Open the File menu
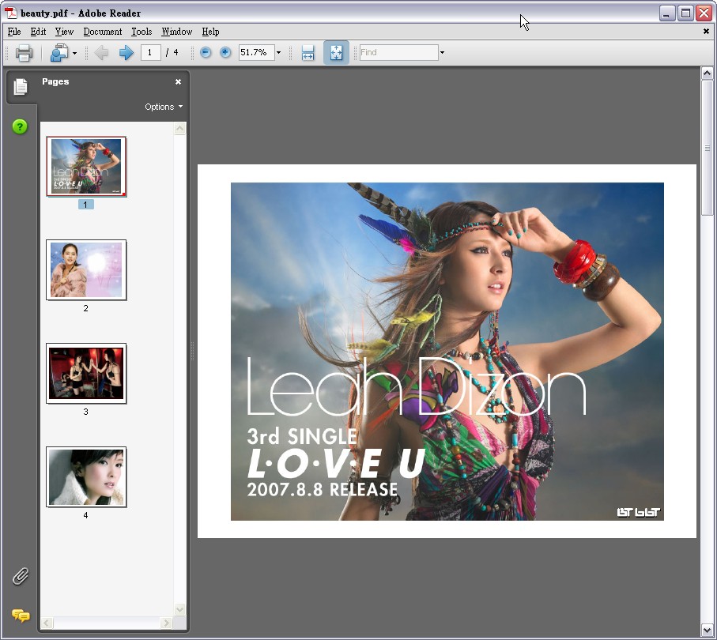The height and width of the screenshot is (640, 717). (14, 32)
